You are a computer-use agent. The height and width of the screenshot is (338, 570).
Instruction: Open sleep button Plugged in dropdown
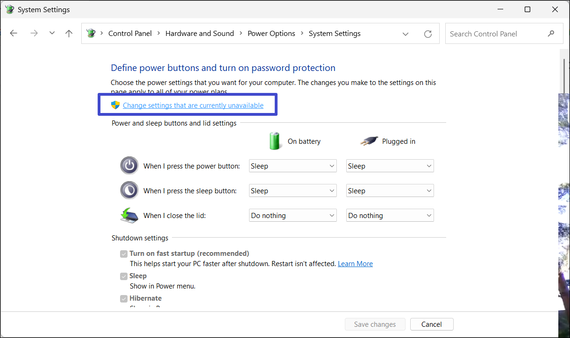[390, 190]
